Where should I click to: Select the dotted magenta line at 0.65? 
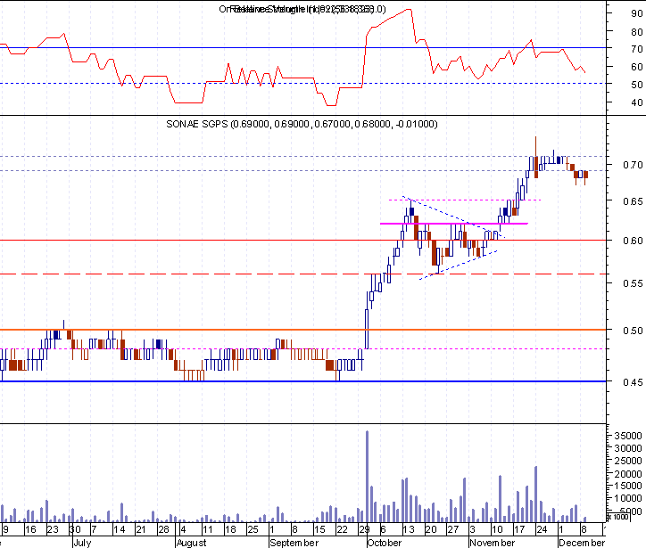(465, 200)
